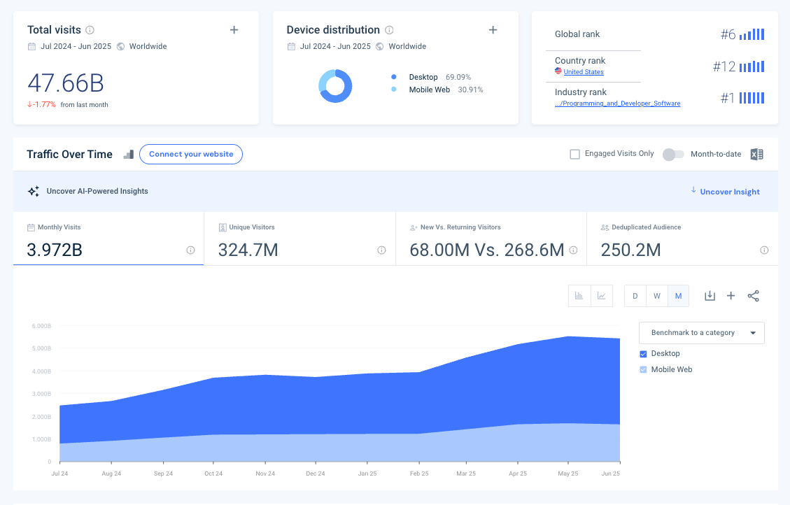Enable the Engaged Visits Only checkbox
Image resolution: width=790 pixels, height=505 pixels.
574,153
